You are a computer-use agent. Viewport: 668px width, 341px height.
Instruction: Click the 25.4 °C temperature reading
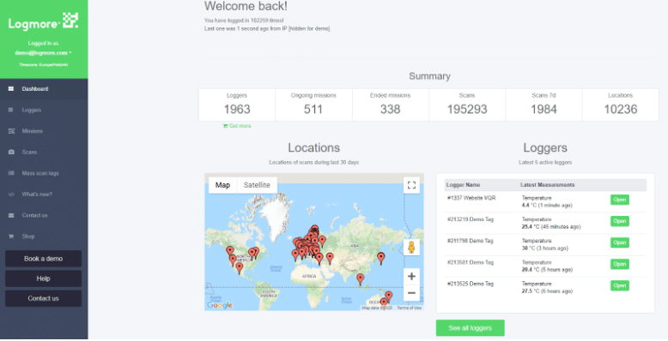click(x=551, y=227)
